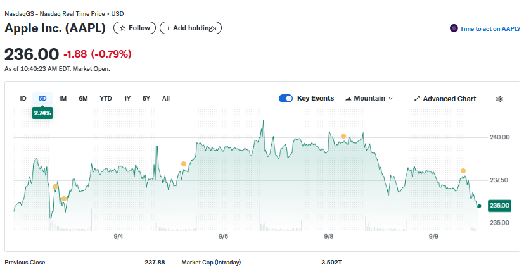Show year-to-date YTD range
531x267 pixels.
click(x=106, y=98)
